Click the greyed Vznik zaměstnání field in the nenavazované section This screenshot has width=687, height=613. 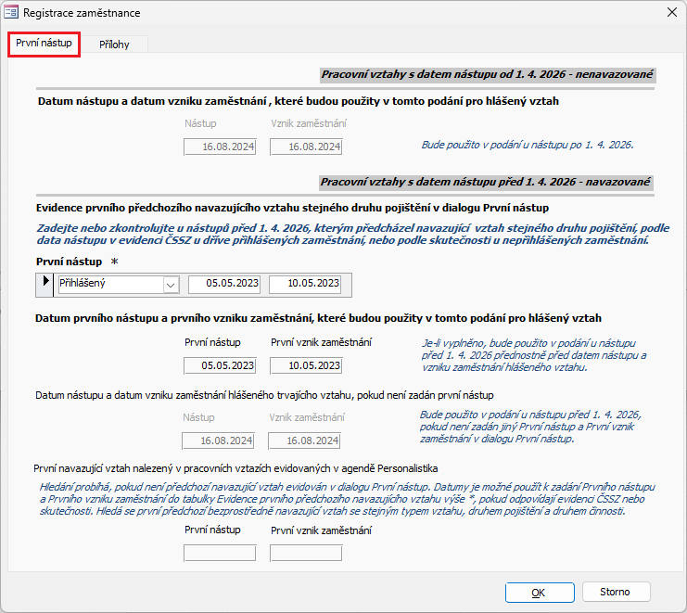click(x=306, y=147)
